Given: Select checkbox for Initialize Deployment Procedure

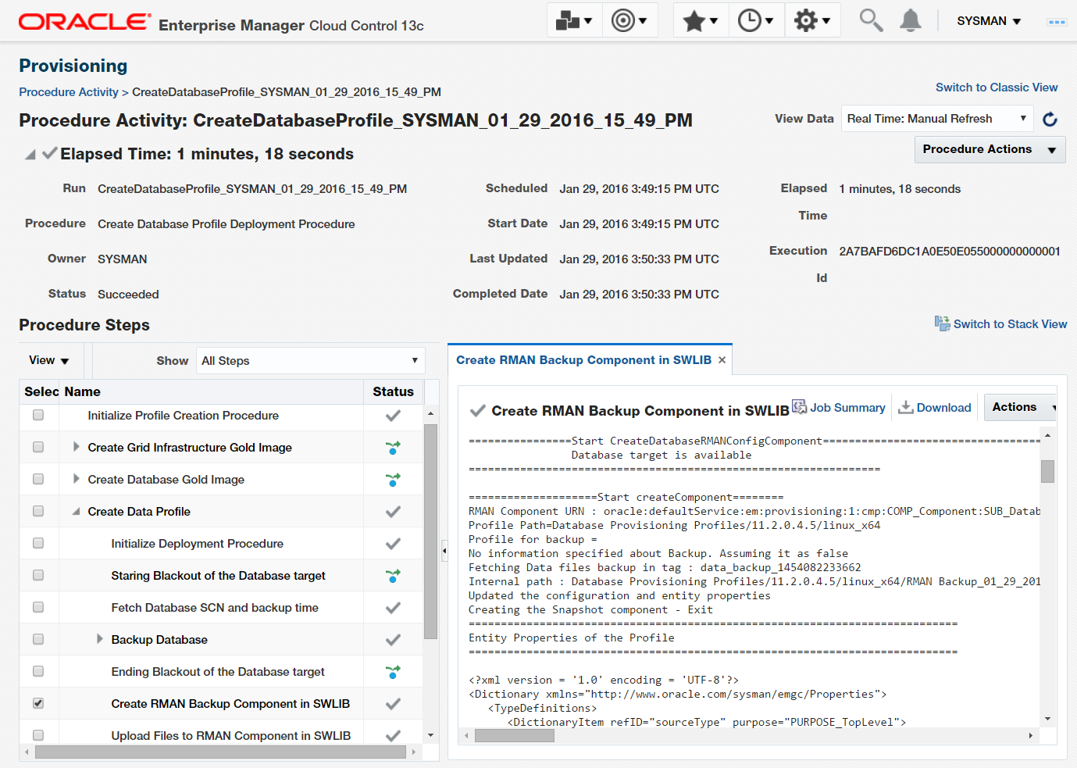Looking at the screenshot, I should tap(38, 543).
